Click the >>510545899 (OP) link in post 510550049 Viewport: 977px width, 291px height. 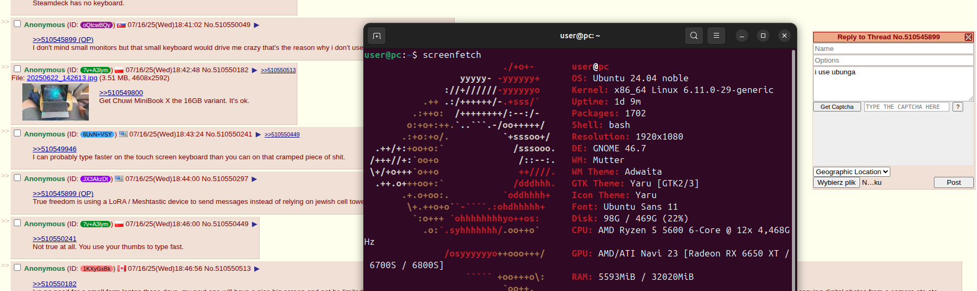click(x=63, y=40)
